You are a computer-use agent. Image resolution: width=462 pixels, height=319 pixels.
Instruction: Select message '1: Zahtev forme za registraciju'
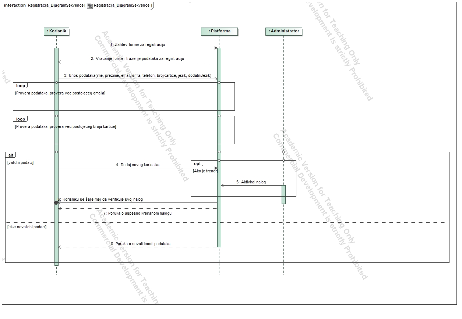pos(137,44)
